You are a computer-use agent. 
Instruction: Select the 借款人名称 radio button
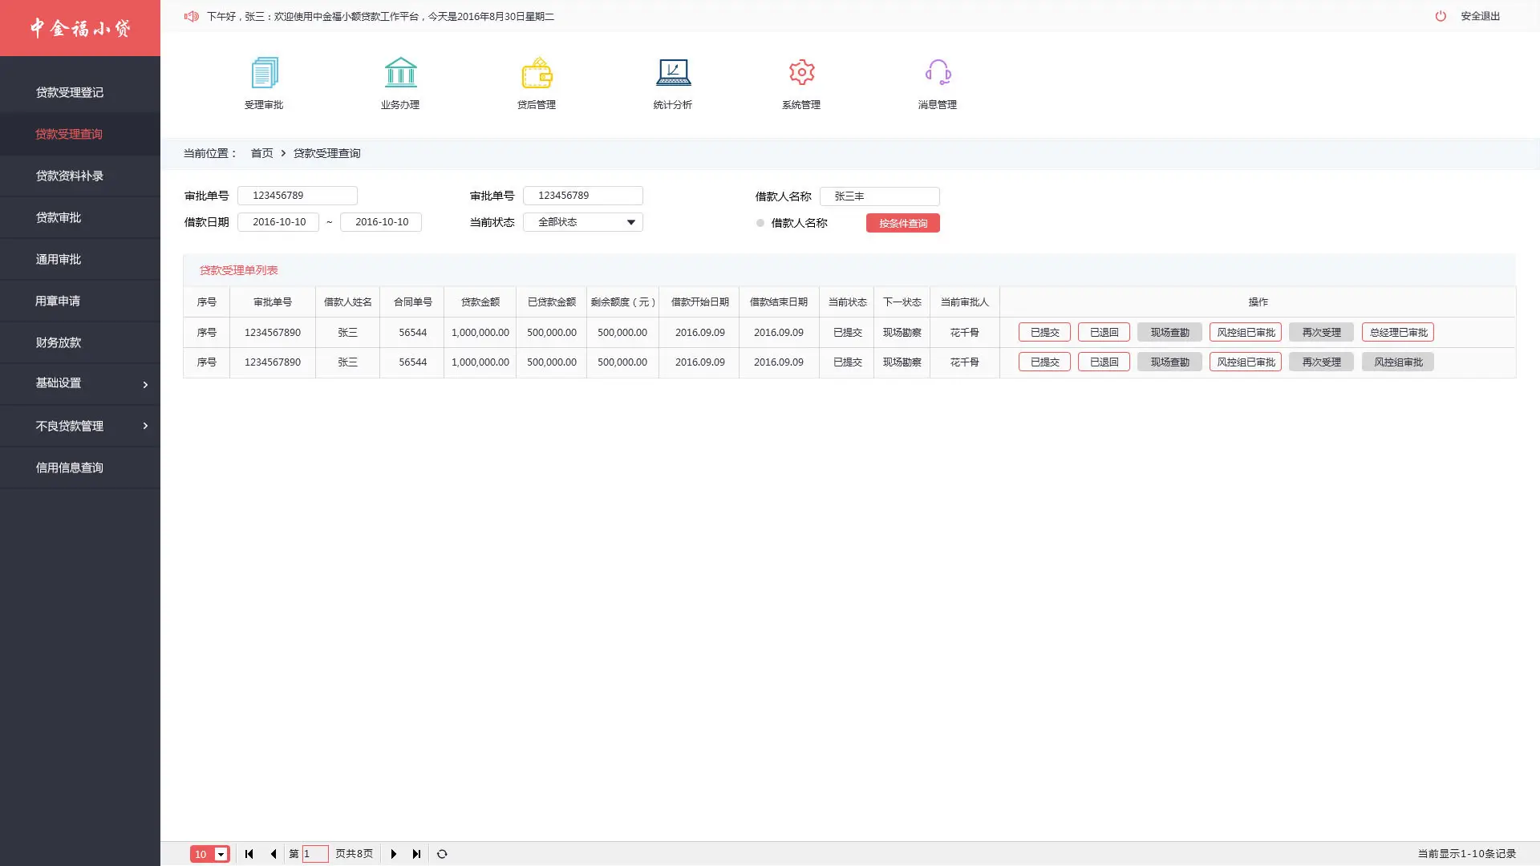coord(760,223)
